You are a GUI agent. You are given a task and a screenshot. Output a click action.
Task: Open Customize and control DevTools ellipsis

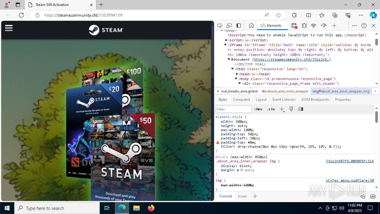coord(354,26)
